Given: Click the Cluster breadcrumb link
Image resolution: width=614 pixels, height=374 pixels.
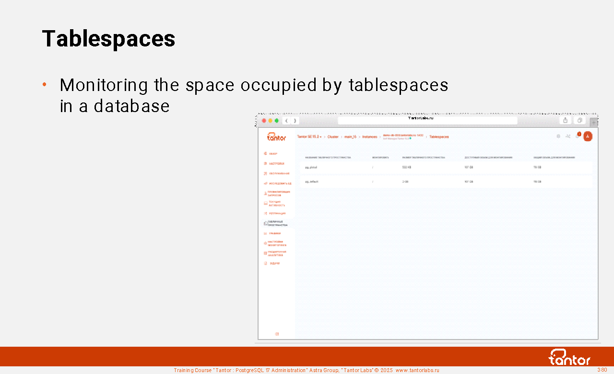Looking at the screenshot, I should [x=333, y=137].
